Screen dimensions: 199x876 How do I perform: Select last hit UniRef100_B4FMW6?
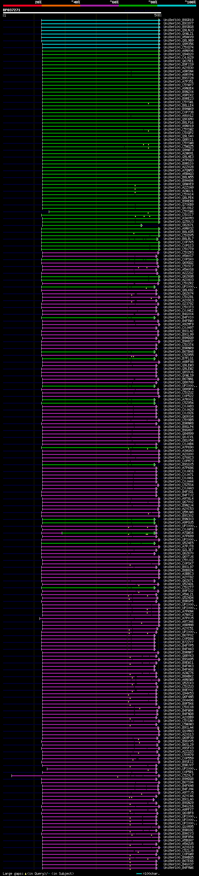click(x=178, y=868)
